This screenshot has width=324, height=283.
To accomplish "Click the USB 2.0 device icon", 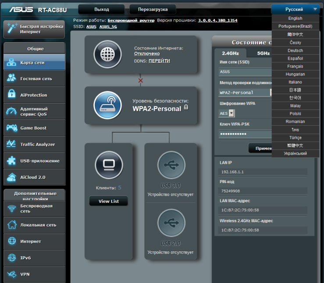I will coord(171,223).
